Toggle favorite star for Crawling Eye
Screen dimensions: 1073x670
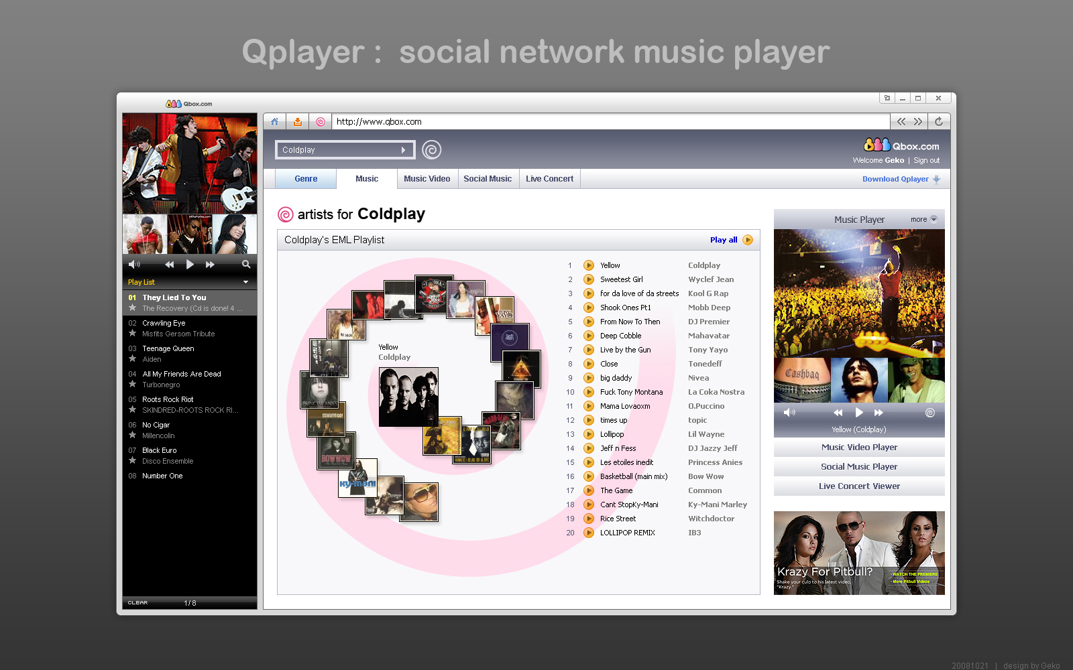(x=132, y=333)
